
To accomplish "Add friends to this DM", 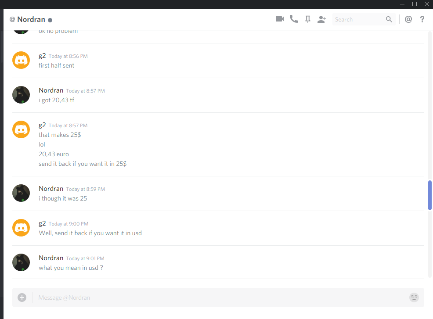I will click(x=322, y=19).
